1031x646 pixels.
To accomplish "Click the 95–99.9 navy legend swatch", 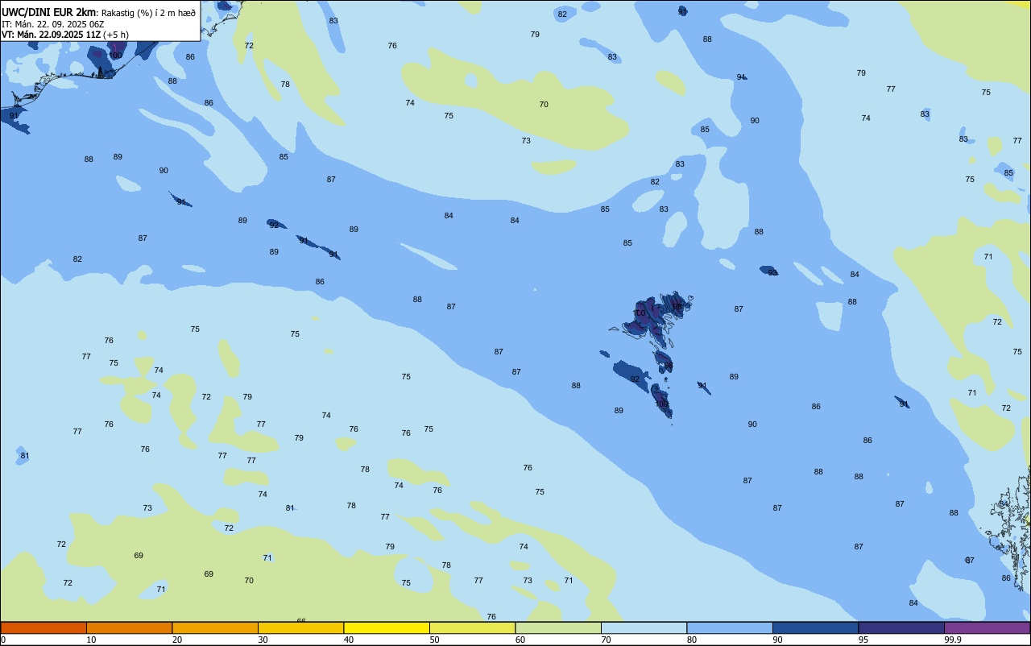I will point(901,627).
